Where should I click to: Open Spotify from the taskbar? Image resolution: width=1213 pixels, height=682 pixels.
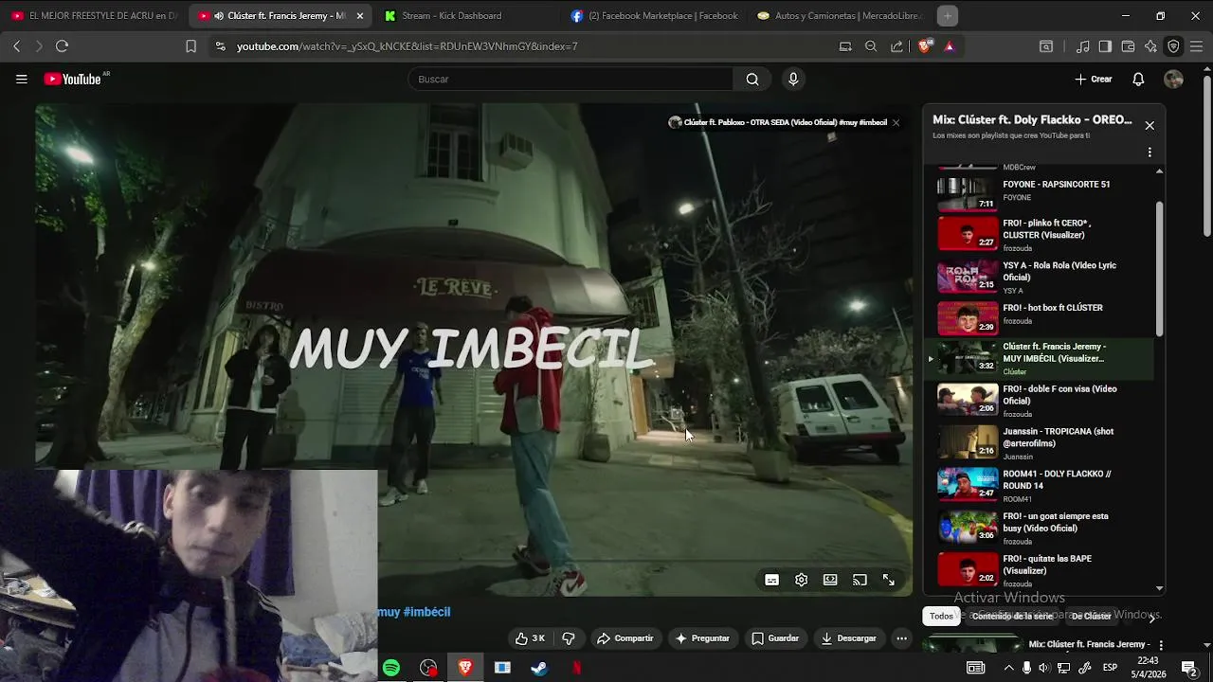[391, 668]
